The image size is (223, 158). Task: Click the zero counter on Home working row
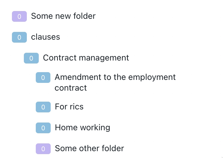click(x=43, y=128)
